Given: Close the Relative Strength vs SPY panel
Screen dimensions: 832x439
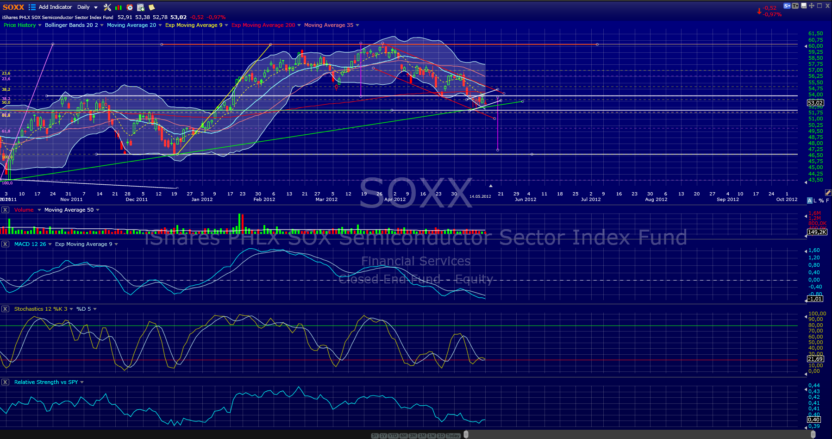Looking at the screenshot, I should point(5,382).
